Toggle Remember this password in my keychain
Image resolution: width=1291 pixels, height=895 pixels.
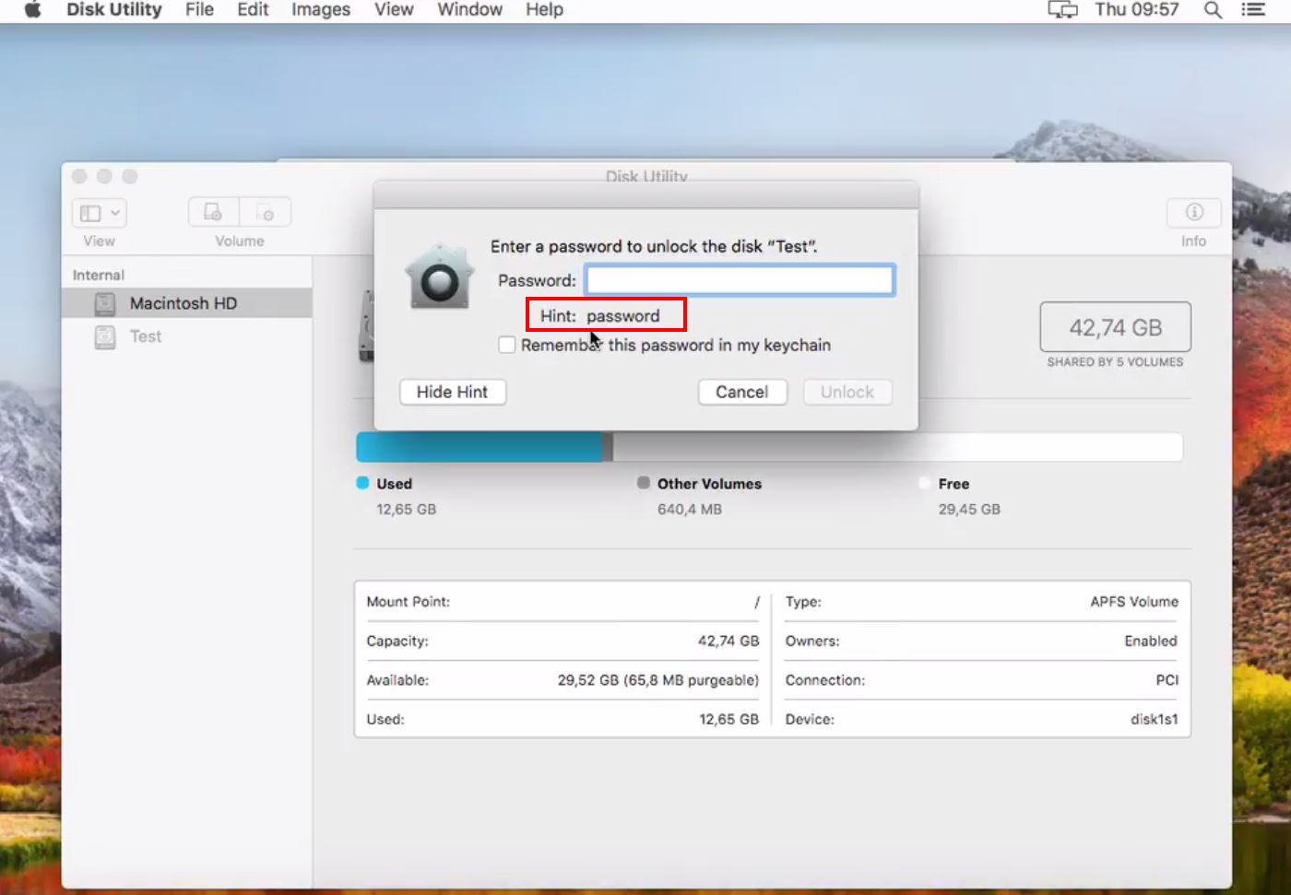tap(506, 345)
